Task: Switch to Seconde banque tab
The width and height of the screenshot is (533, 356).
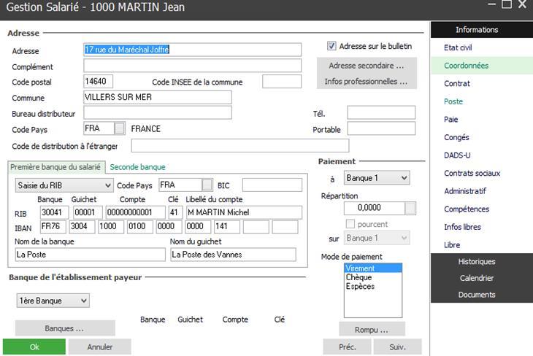Action: [138, 167]
